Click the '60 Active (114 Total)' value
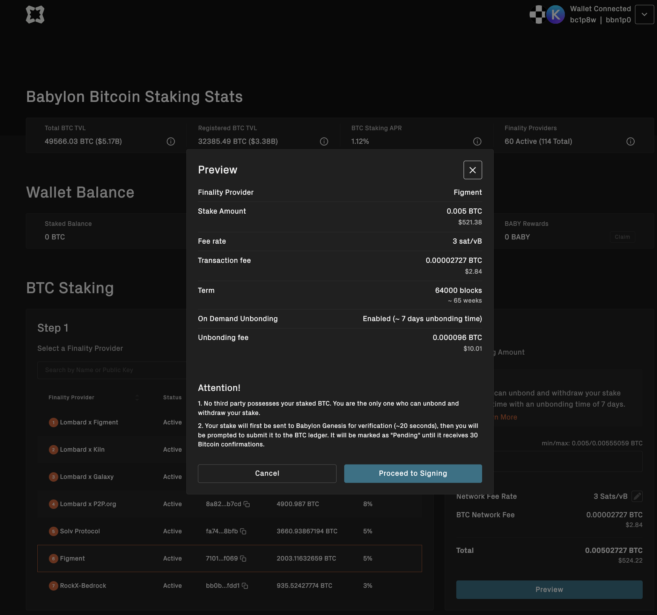Viewport: 657px width, 615px height. pos(538,141)
